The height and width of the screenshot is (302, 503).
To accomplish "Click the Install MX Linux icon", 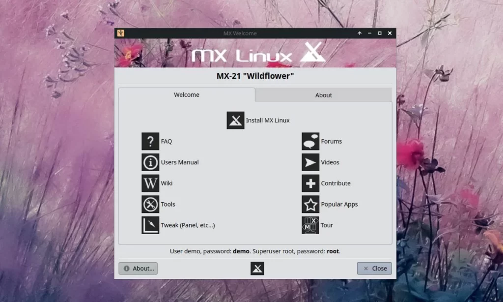I will (235, 121).
